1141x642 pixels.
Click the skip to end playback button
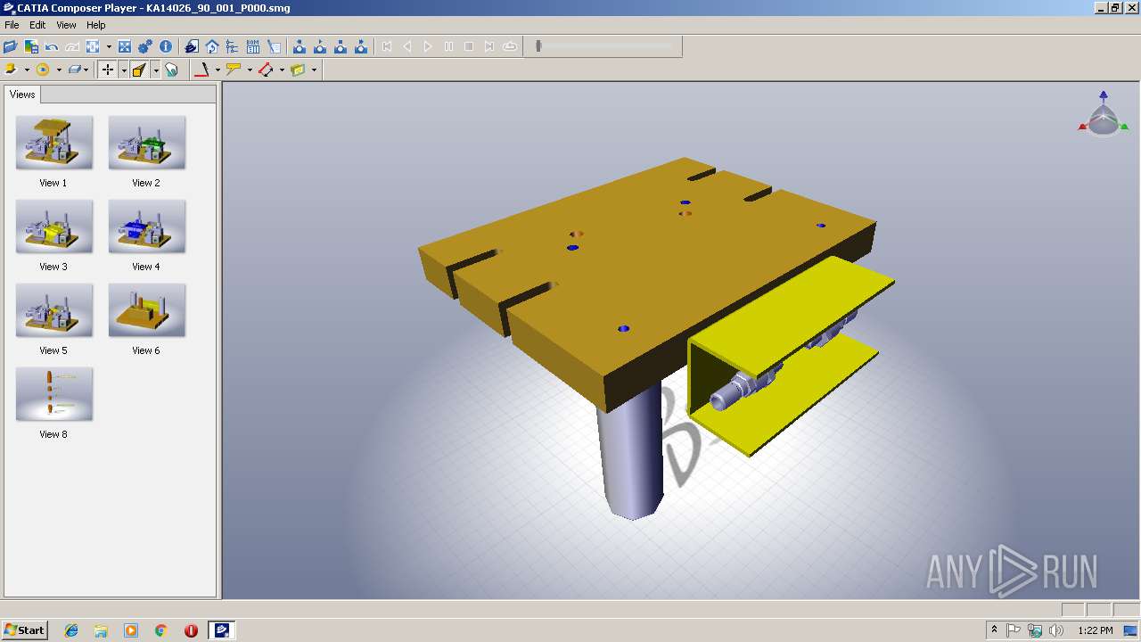point(489,46)
